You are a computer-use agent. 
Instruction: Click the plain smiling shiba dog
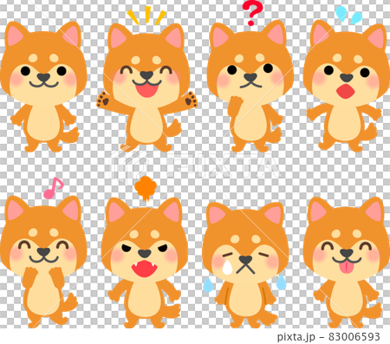43,87
